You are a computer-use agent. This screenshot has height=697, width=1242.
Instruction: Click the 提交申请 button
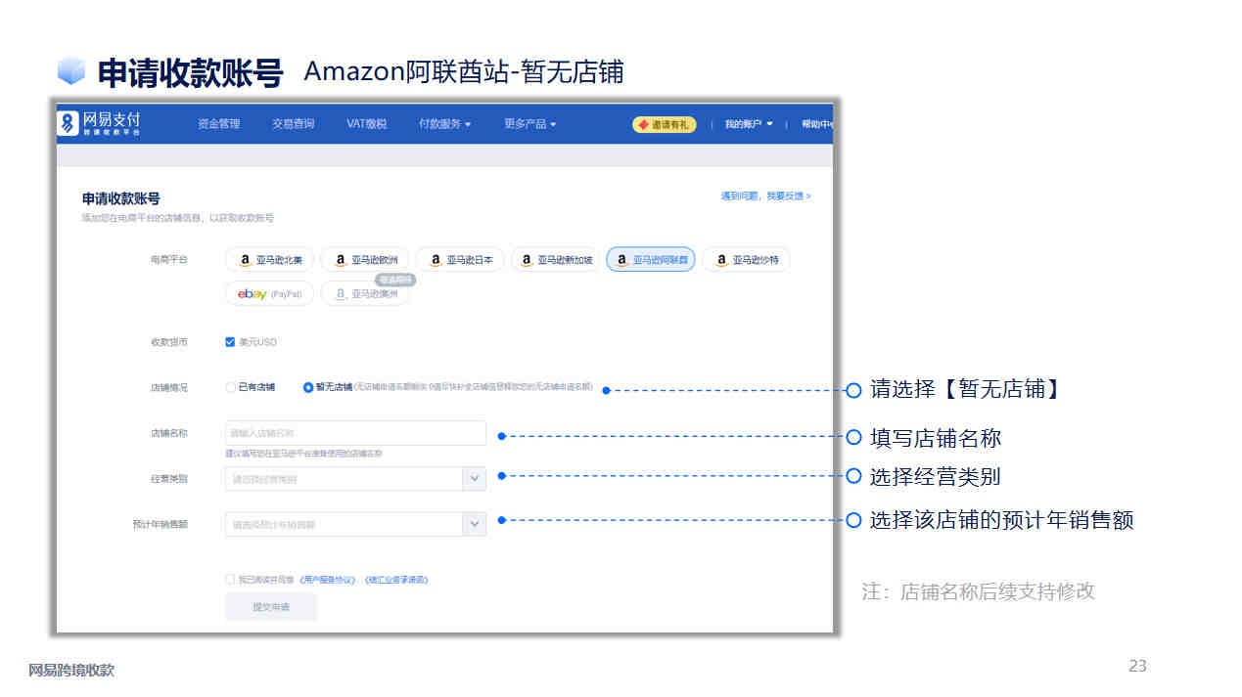click(x=271, y=607)
